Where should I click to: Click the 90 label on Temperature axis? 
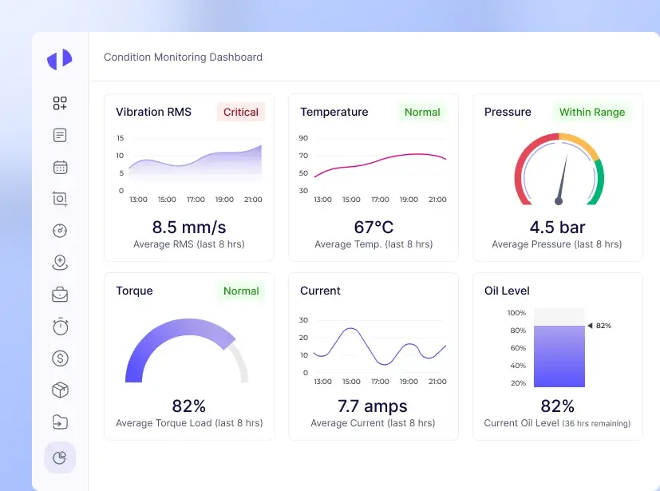click(x=303, y=138)
